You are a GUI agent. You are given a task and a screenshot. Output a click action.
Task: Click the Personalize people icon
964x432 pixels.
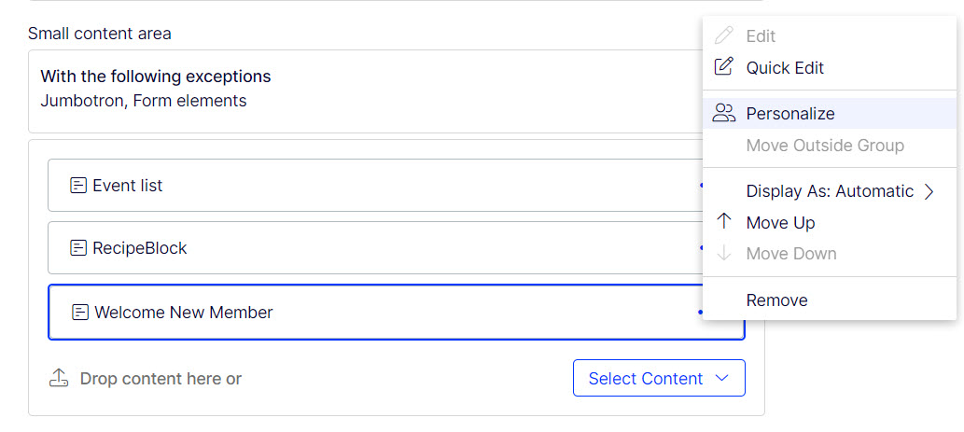[723, 113]
